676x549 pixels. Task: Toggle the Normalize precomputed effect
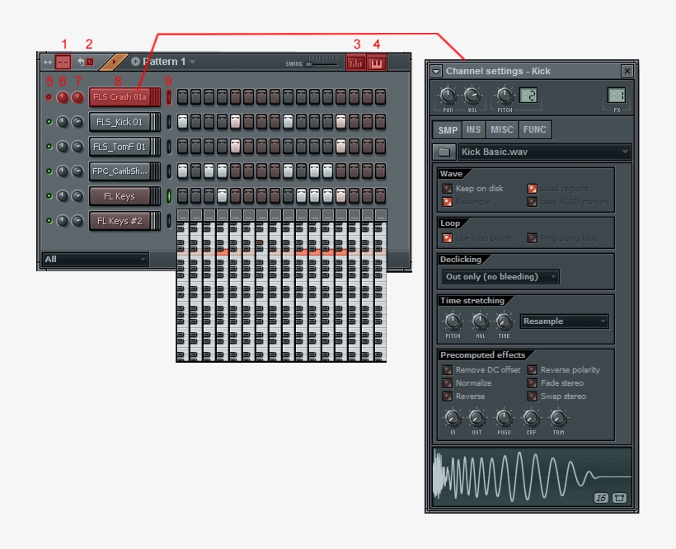pyautogui.click(x=449, y=382)
